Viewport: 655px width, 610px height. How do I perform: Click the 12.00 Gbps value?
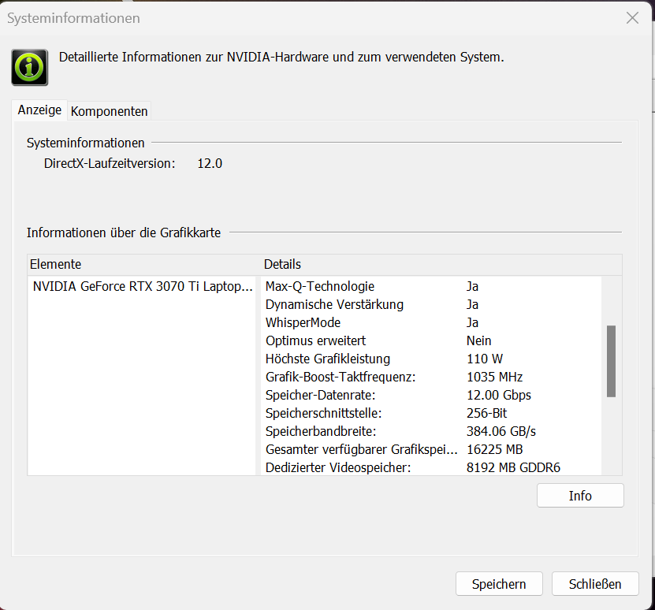[x=499, y=395]
